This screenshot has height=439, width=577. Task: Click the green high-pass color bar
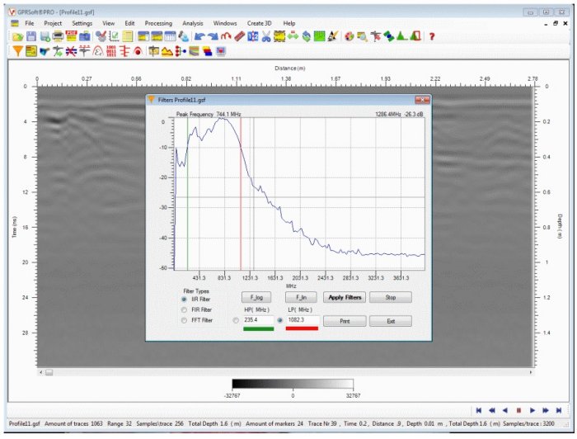[258, 329]
